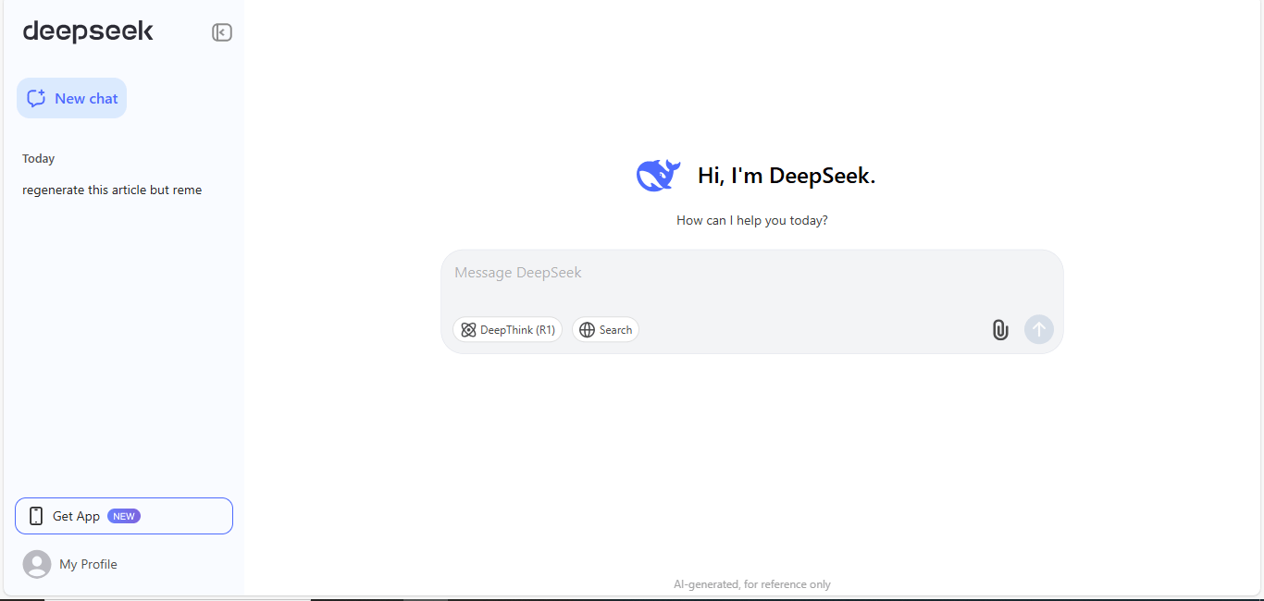Open the My Profile menu
Viewport: 1264px width, 601px height.
[x=88, y=564]
